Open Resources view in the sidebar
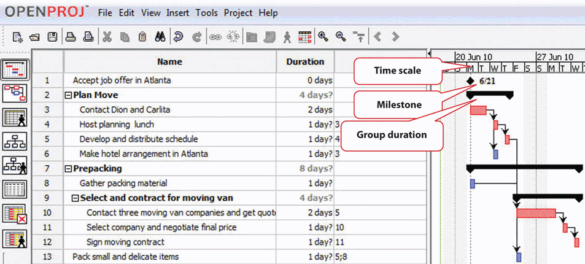The image size is (585, 264). tap(15, 117)
